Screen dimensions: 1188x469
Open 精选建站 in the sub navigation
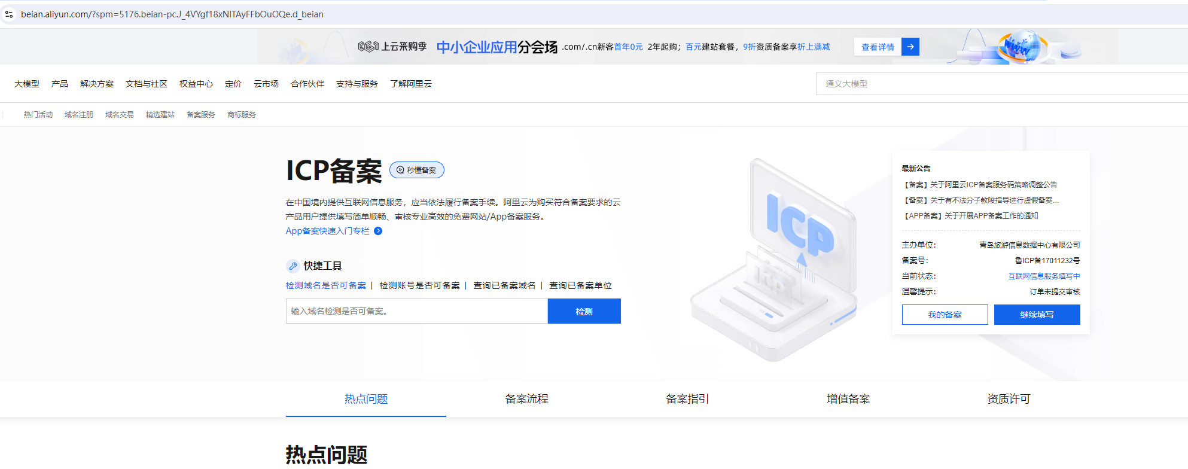tap(160, 115)
